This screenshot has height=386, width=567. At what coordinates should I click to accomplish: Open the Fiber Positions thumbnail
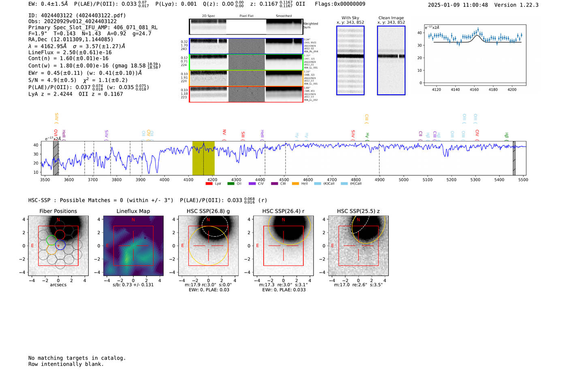[58, 246]
